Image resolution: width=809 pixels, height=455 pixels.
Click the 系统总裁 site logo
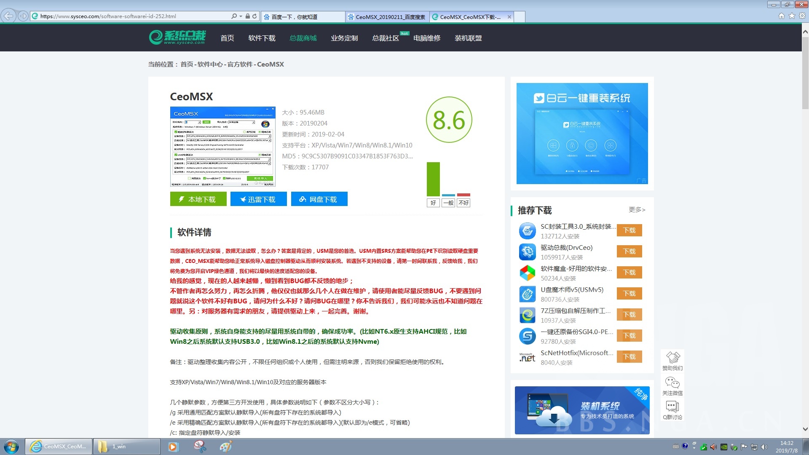coord(177,37)
